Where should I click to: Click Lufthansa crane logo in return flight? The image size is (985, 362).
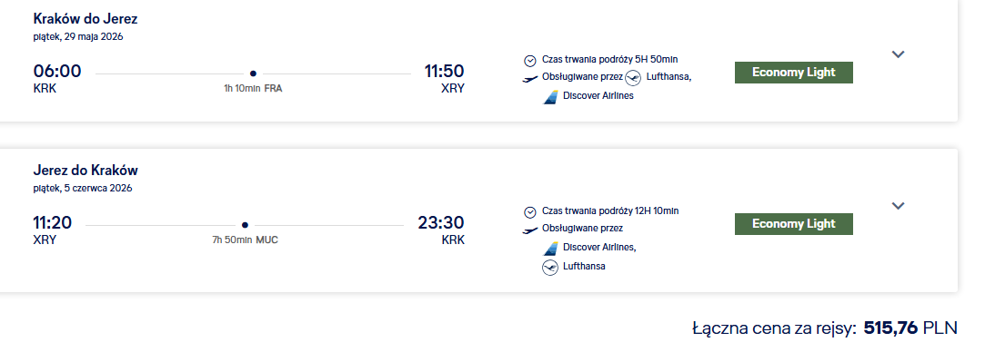[550, 268]
